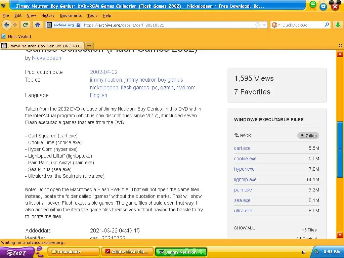The image size is (344, 258).
Task: Download all with the 7 files button
Action: tap(308, 136)
